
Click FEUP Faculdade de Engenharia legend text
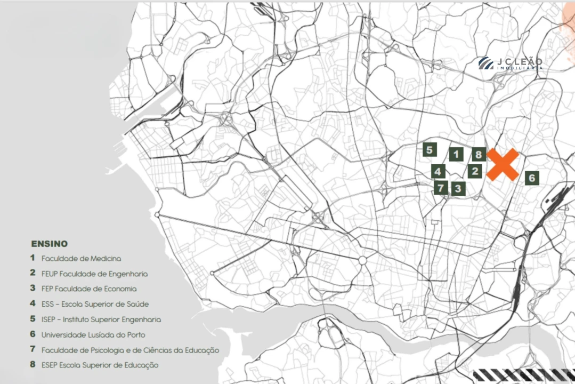point(94,274)
